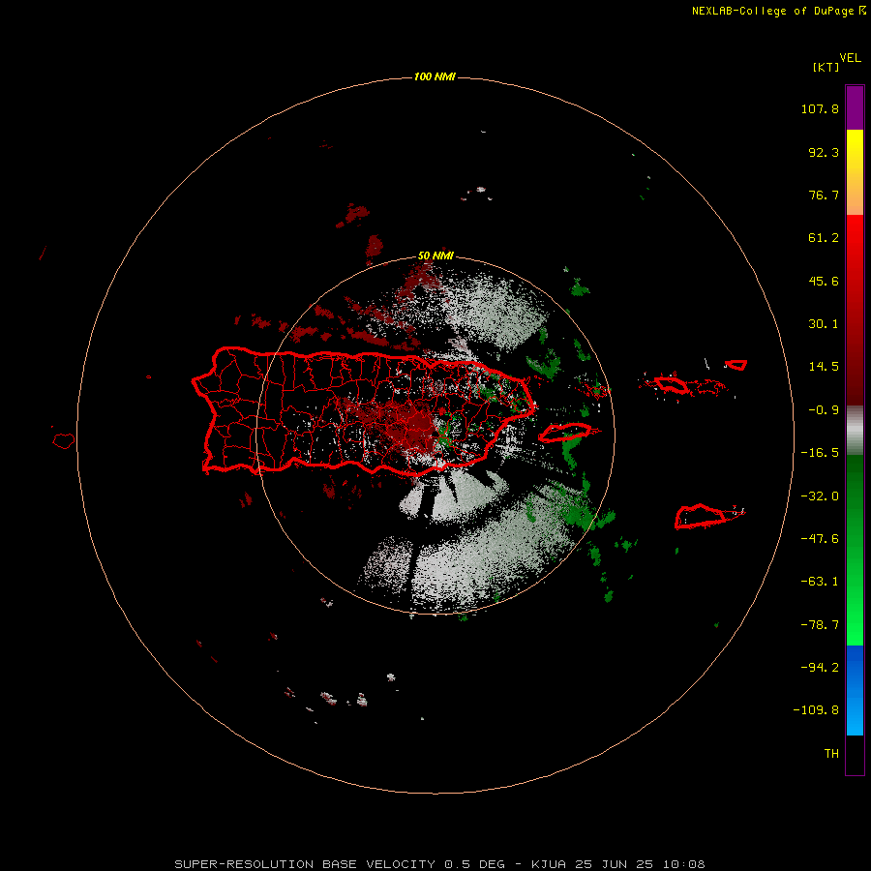Click the Mona island outline west of Puerto Rico
Image resolution: width=871 pixels, height=871 pixels.
click(64, 441)
